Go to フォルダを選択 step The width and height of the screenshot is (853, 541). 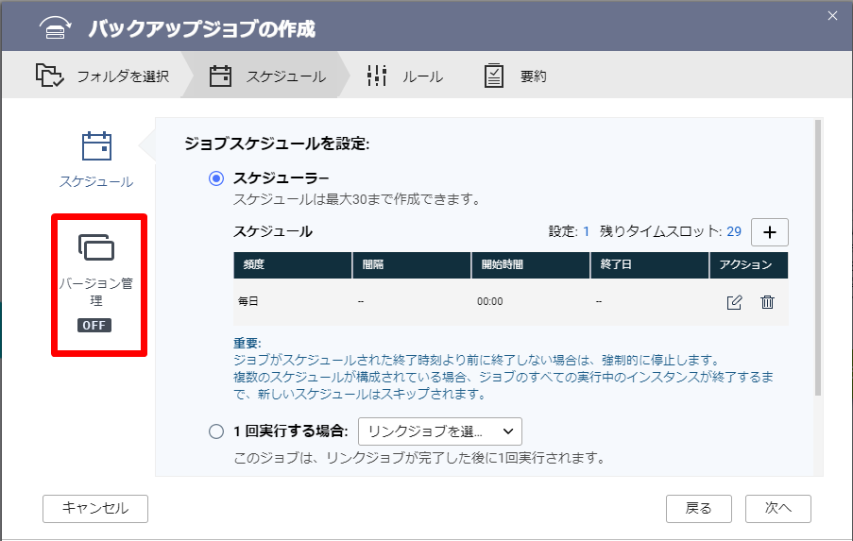point(123,76)
